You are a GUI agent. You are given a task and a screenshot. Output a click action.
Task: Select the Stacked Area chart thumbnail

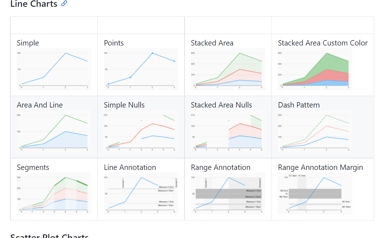228,70
